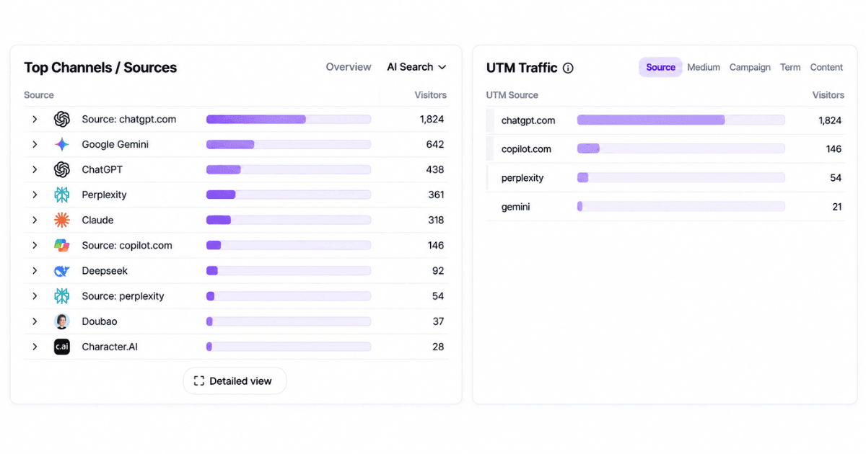This screenshot has height=454, width=866.
Task: Click the 438 visitors value
Action: click(x=435, y=170)
